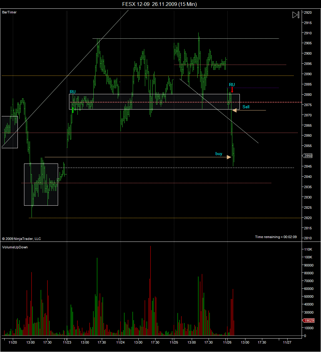Screen dimensions: 321x352
Task: Click the 2905 price axis label
Action: click(308, 43)
